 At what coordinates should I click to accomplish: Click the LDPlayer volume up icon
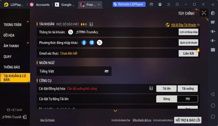click(213, 31)
